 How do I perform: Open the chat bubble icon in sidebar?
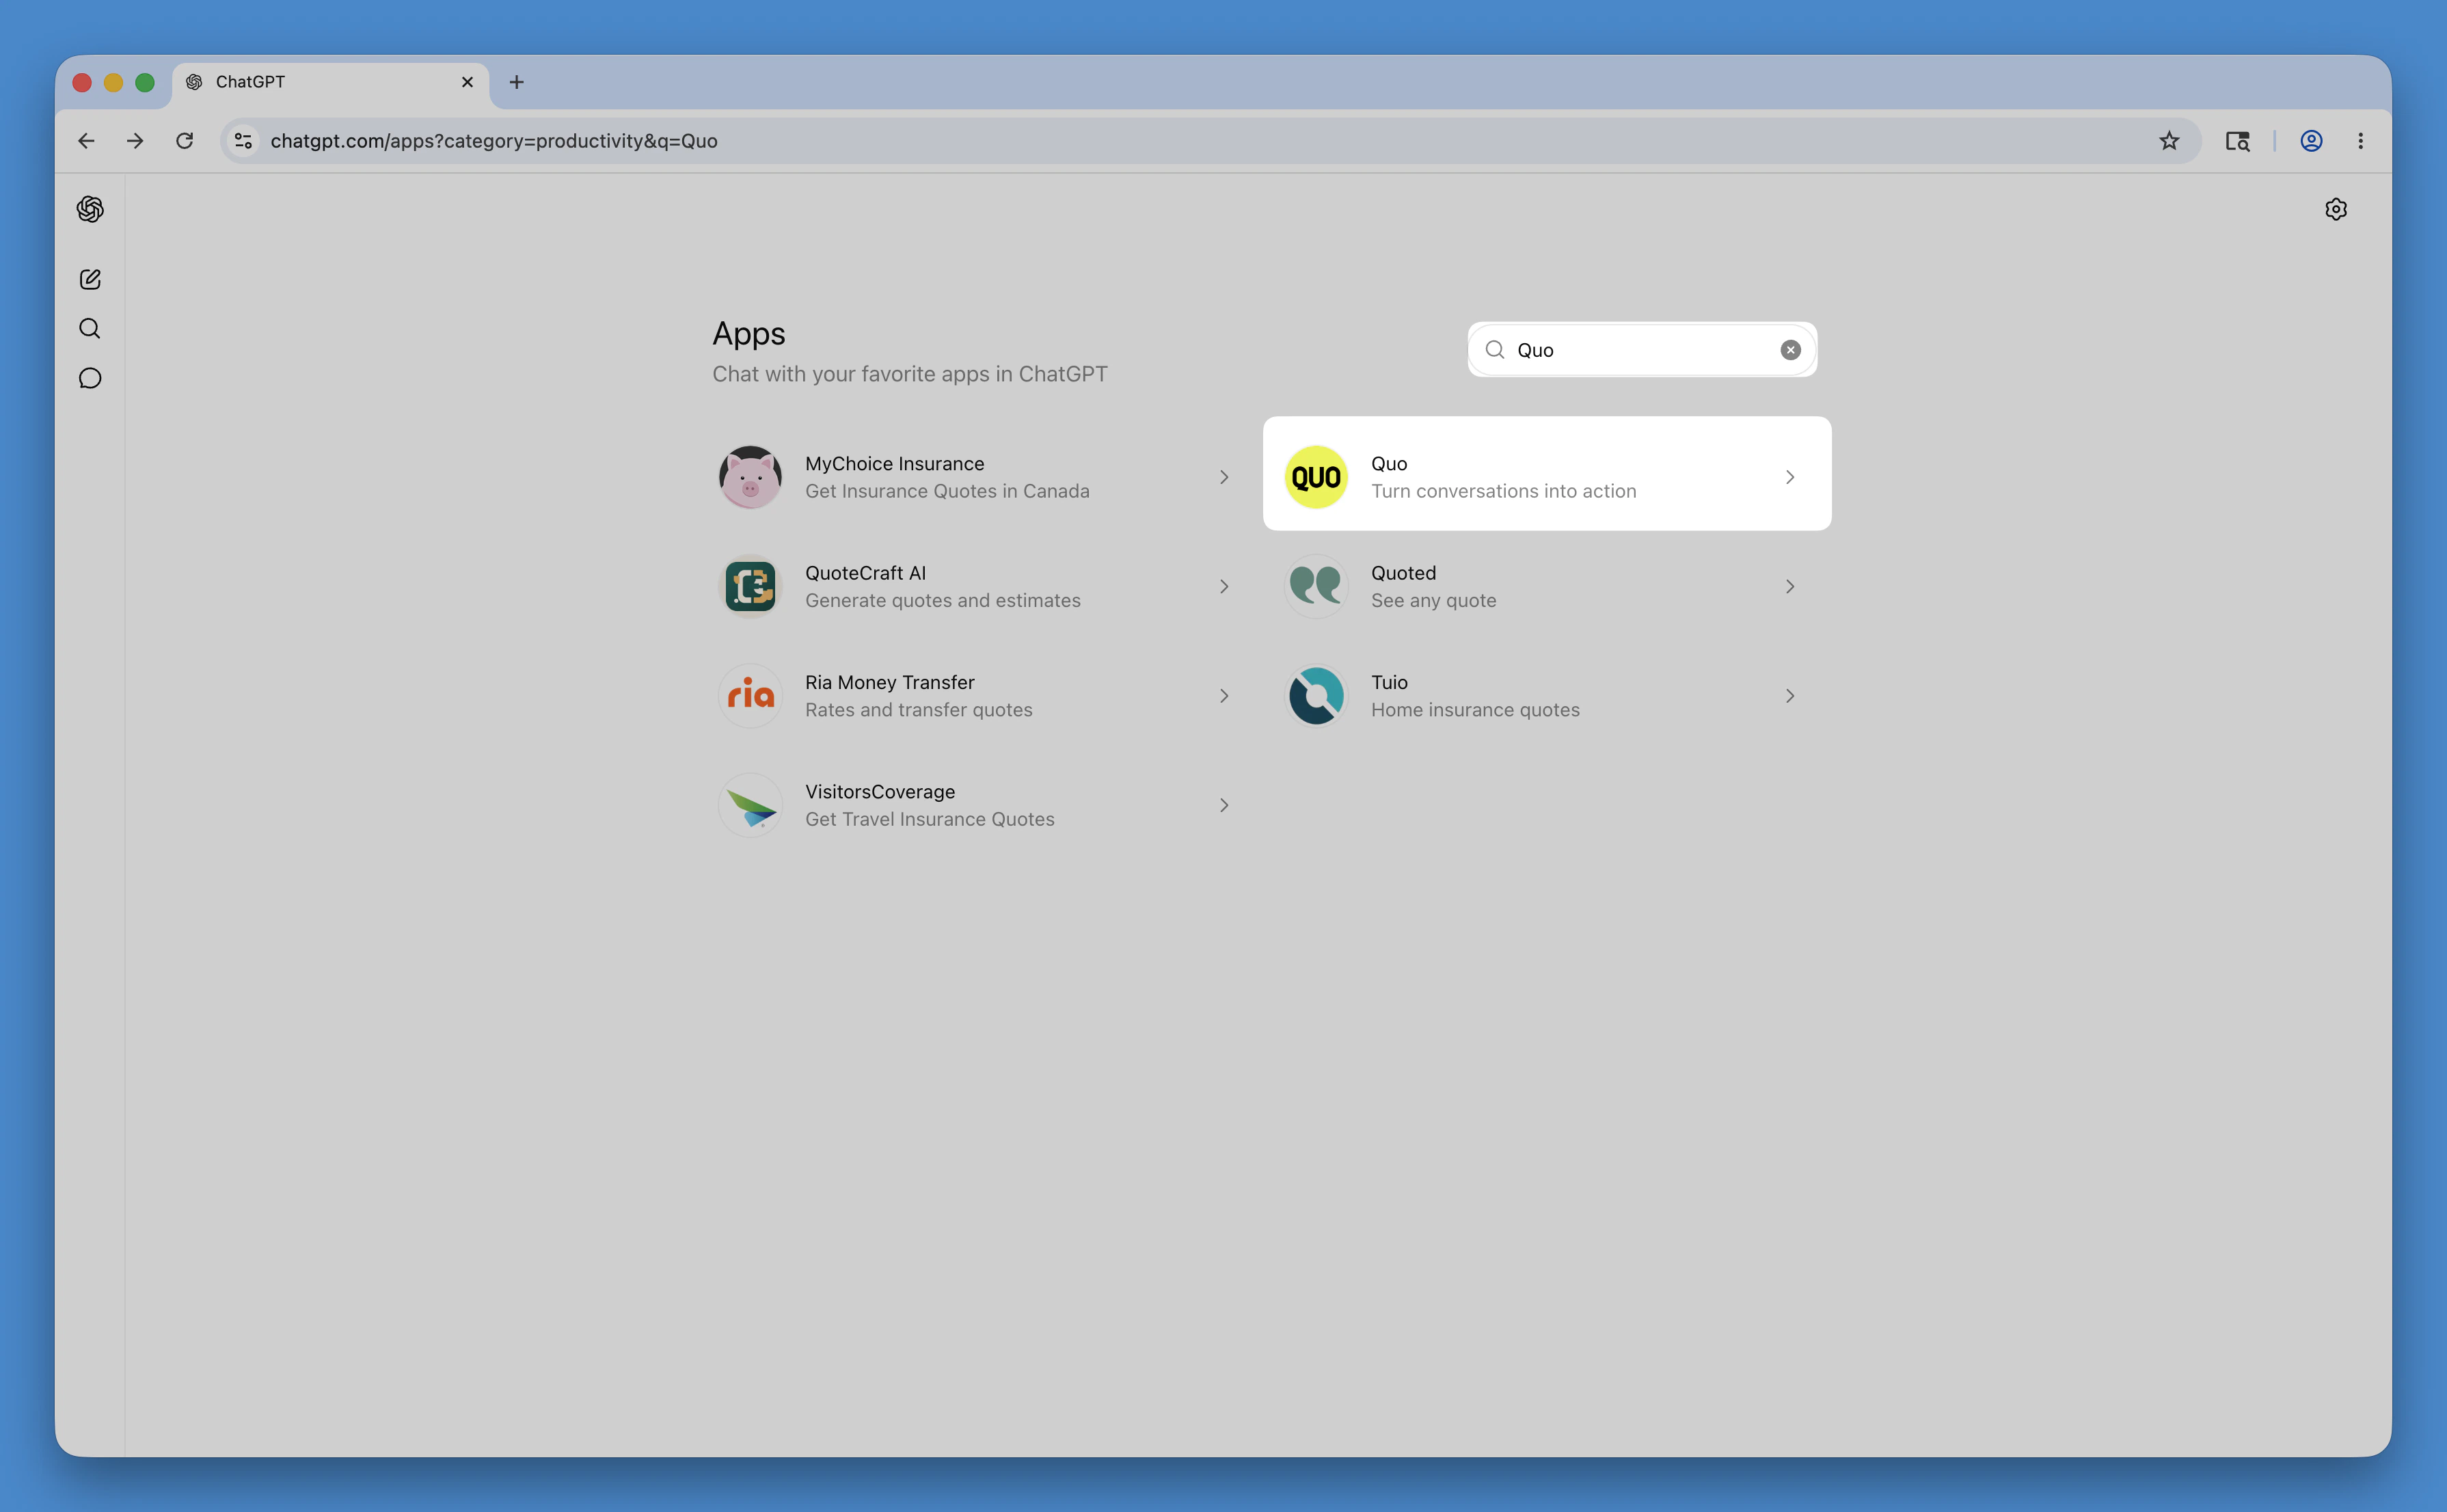(90, 378)
